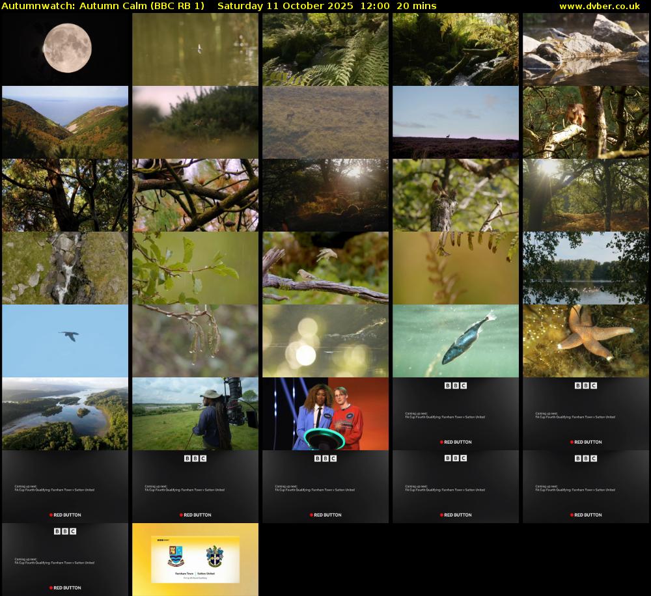Open the www.dvber.co.uk link
This screenshot has height=596, width=651.
[x=599, y=6]
